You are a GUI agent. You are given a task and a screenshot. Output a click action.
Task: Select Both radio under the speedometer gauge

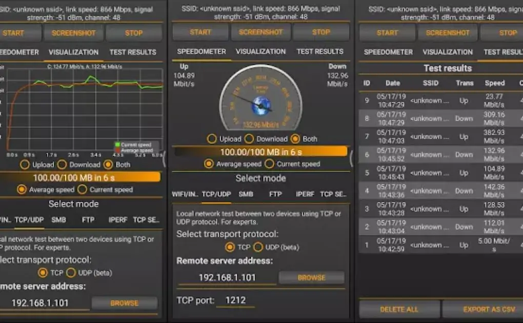pyautogui.click(x=295, y=138)
